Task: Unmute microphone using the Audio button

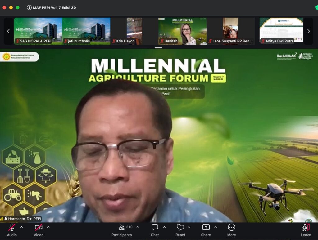Action: (x=12, y=230)
